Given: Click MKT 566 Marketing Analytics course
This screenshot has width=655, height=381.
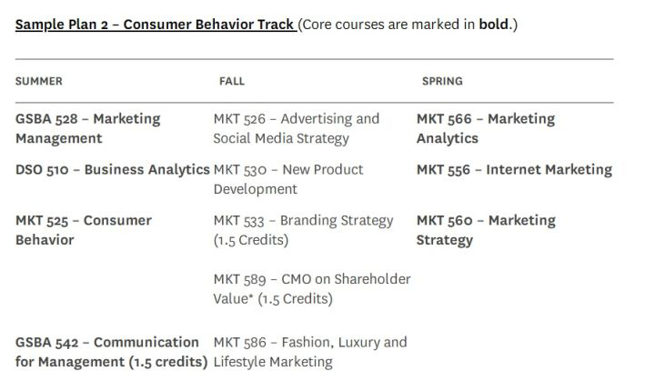Looking at the screenshot, I should (485, 128).
